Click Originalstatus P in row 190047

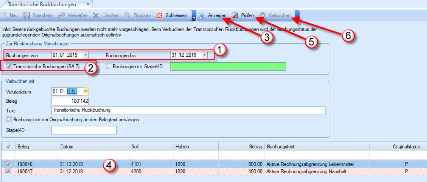coord(406,172)
